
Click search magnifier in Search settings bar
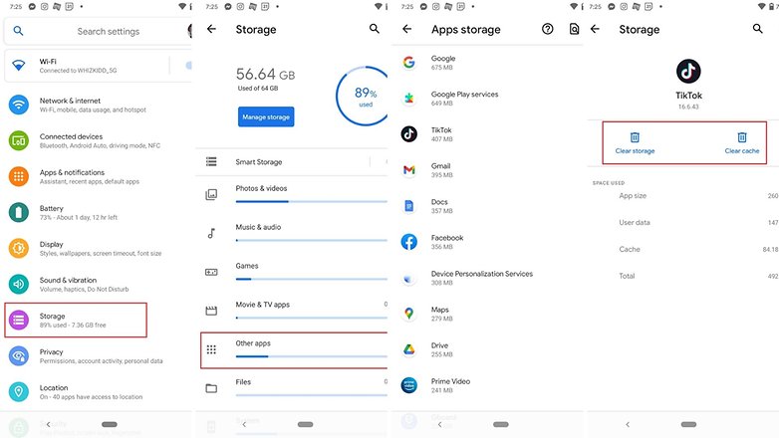[18, 31]
